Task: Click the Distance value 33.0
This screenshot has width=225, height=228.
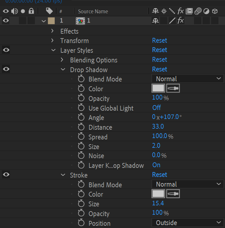Action: point(158,126)
